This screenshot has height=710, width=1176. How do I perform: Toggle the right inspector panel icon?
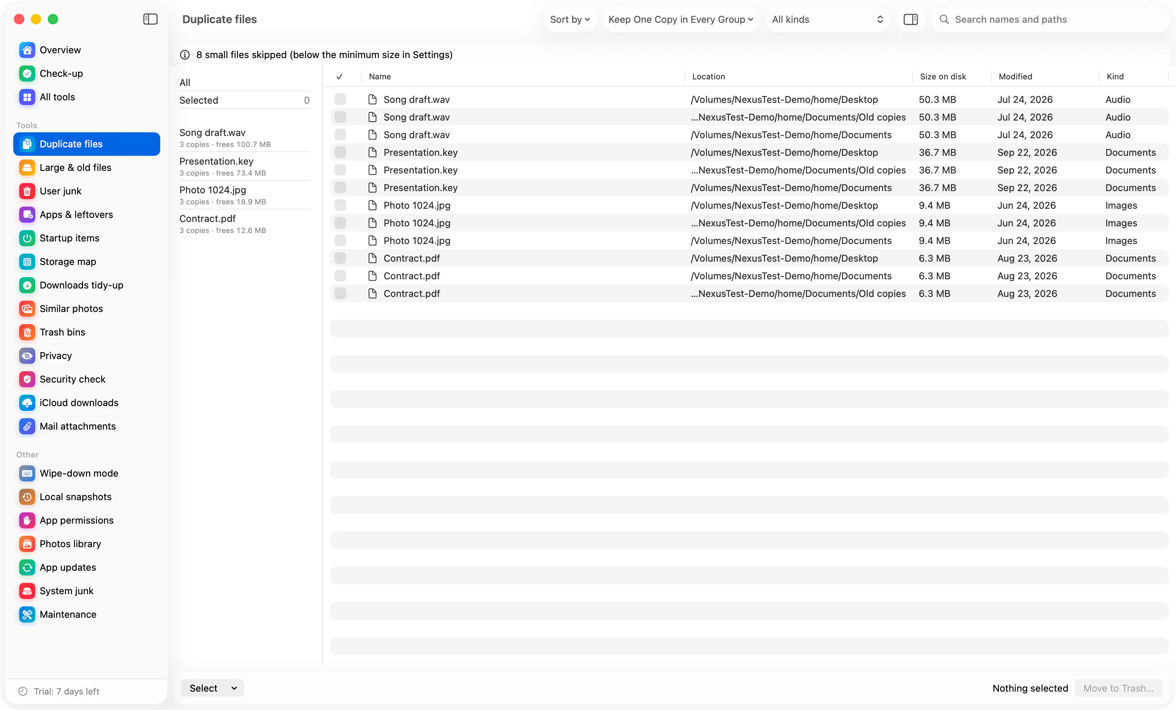click(911, 19)
